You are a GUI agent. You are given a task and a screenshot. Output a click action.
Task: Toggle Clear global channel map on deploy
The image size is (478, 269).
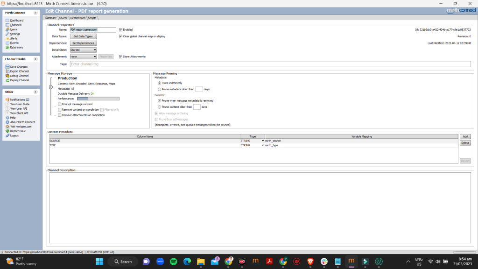coord(121,36)
